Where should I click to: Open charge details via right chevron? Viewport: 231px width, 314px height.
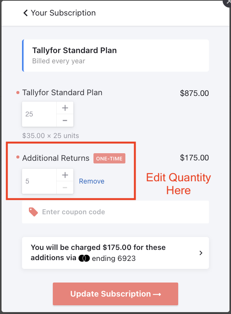coord(201,253)
